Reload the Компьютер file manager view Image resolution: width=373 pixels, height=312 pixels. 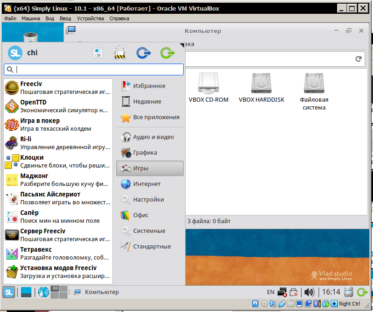click(x=358, y=58)
